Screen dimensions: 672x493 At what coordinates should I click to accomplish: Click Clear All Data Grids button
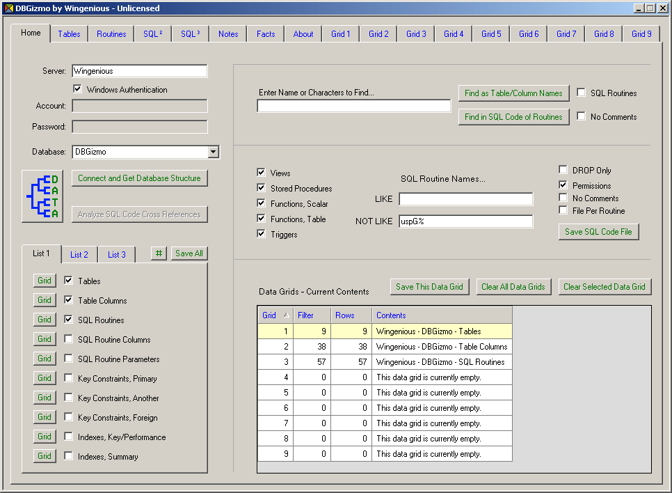point(514,287)
